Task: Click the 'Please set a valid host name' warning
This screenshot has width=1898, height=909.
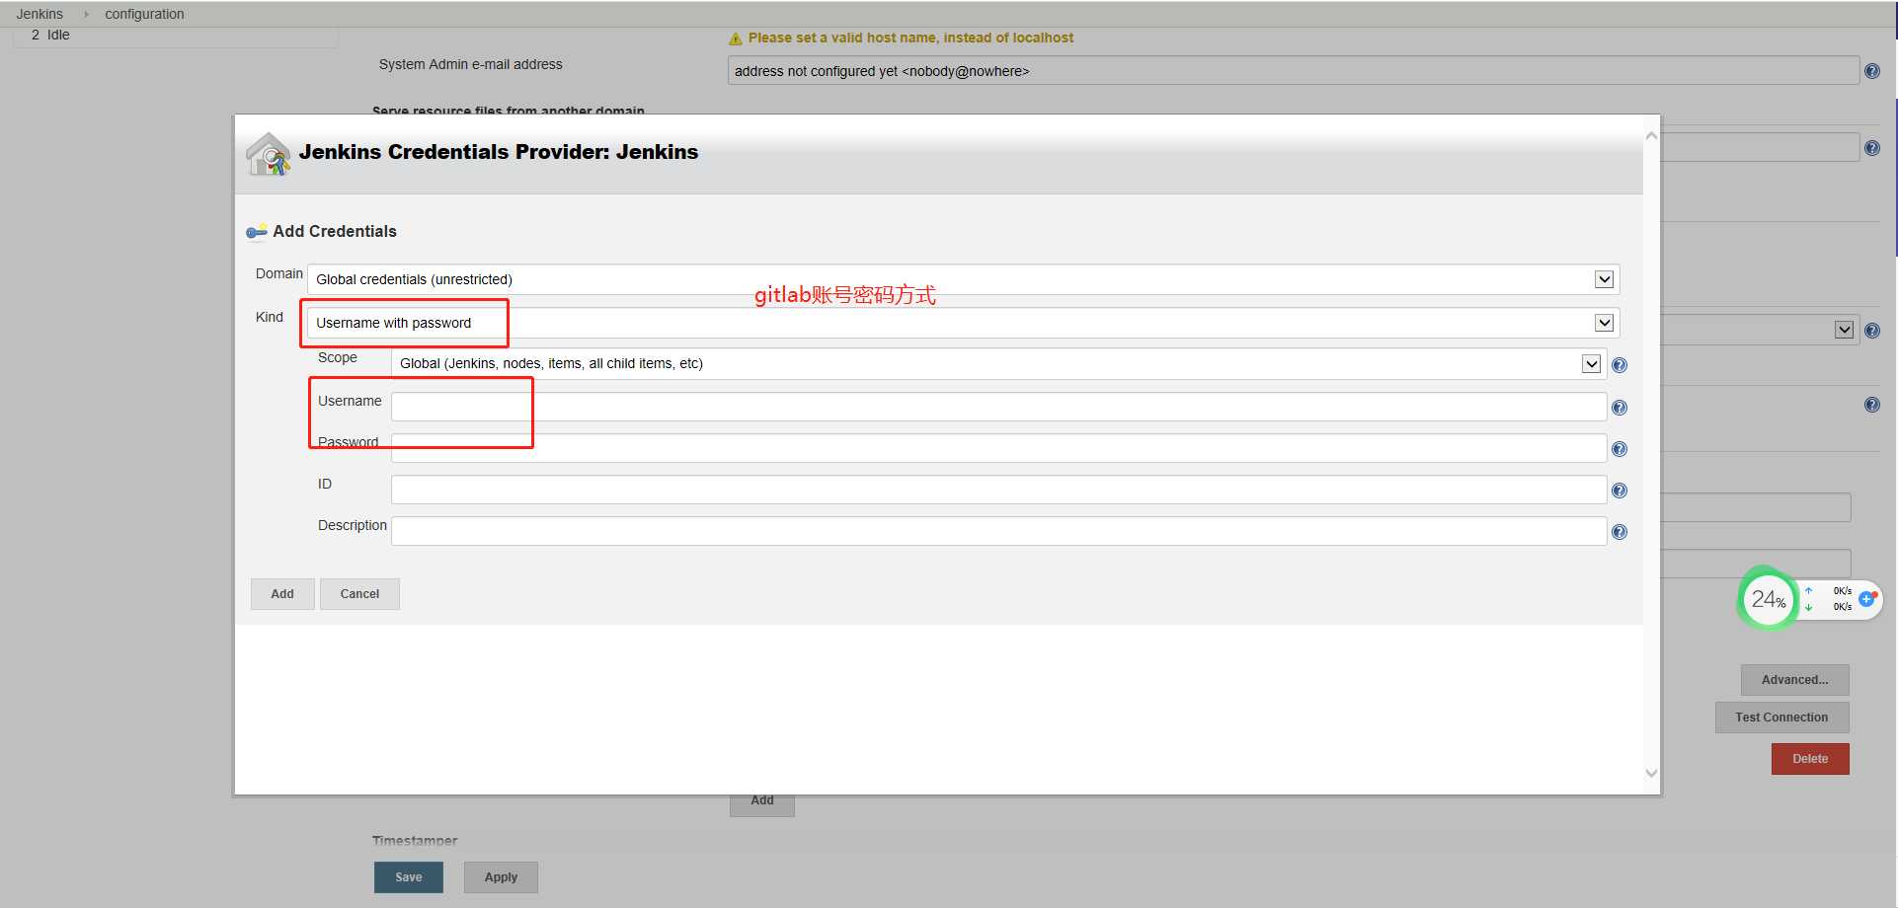Action: [910, 38]
